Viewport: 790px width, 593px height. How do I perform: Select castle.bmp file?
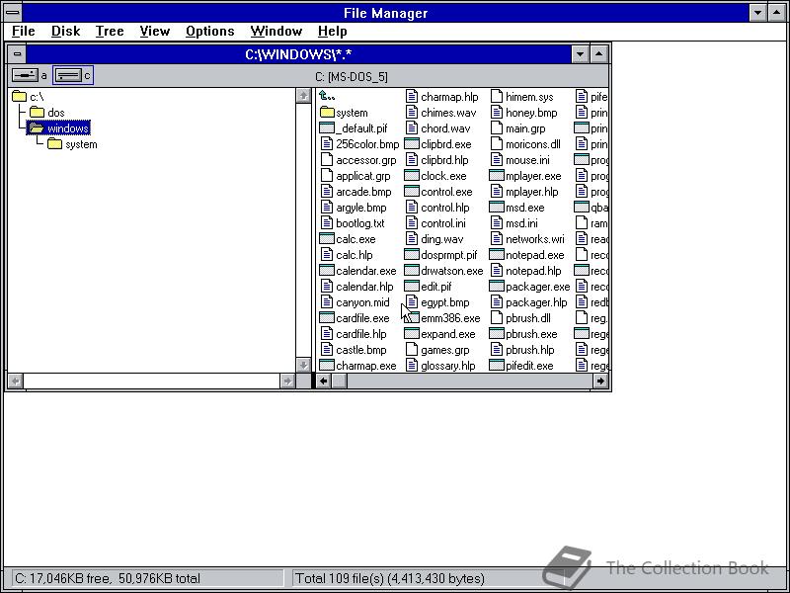(354, 350)
